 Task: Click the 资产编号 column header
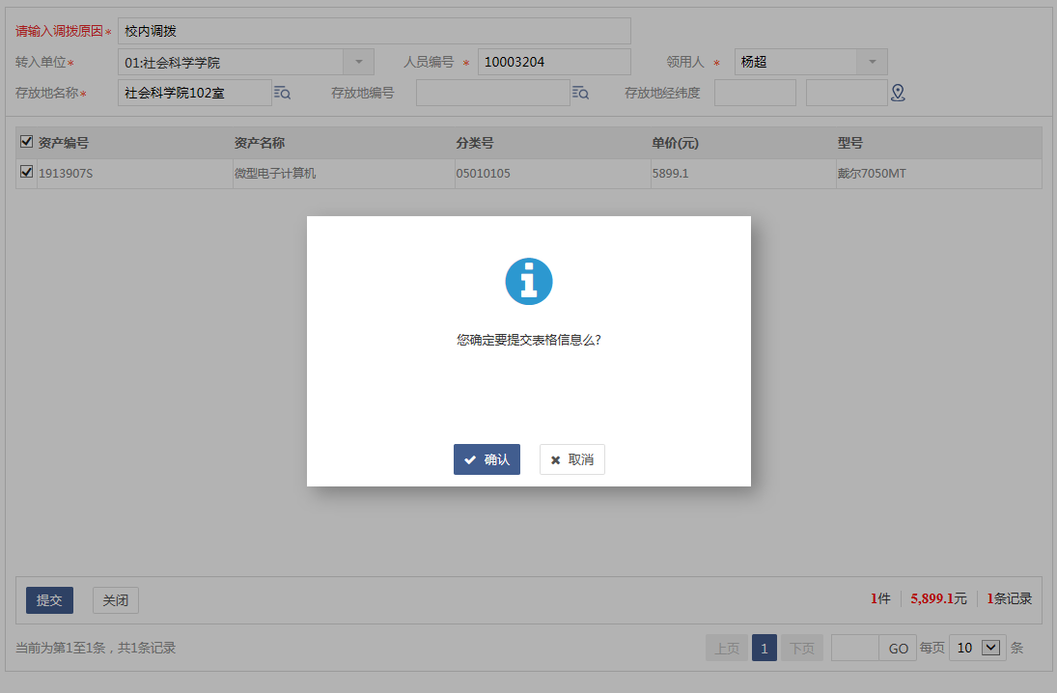coord(64,143)
